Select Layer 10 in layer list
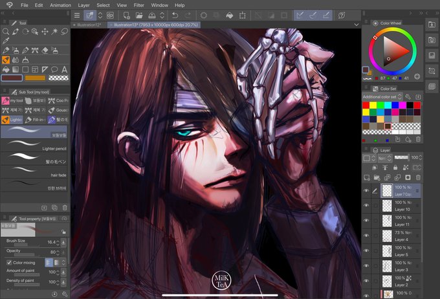440x299 pixels. (x=401, y=206)
